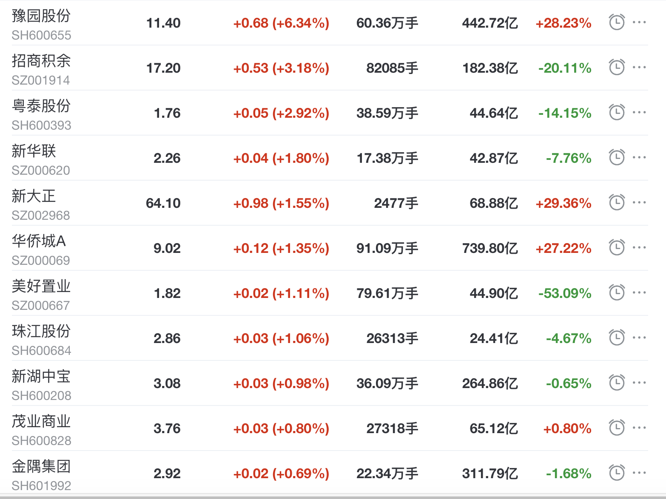Open more options for 新华联
This screenshot has height=499, width=666.
point(639,157)
